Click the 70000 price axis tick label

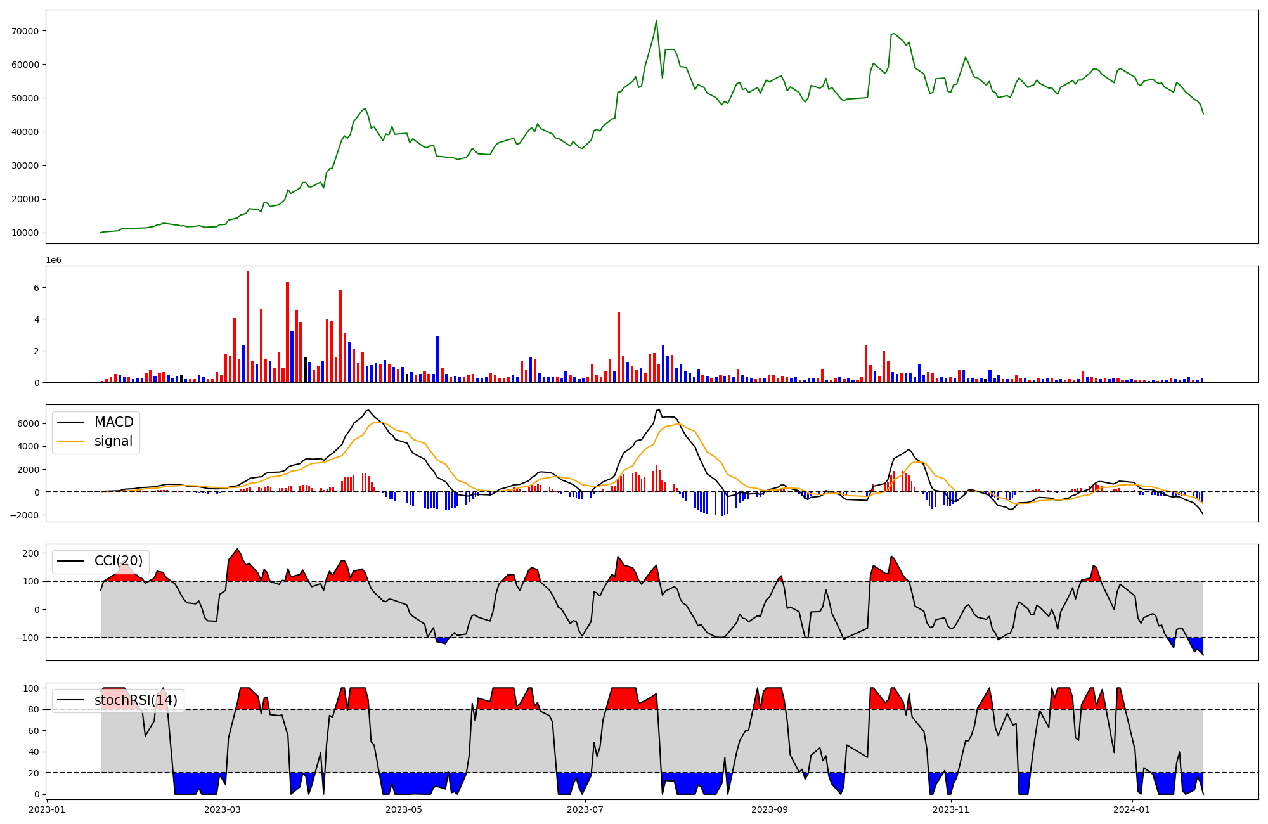(25, 31)
